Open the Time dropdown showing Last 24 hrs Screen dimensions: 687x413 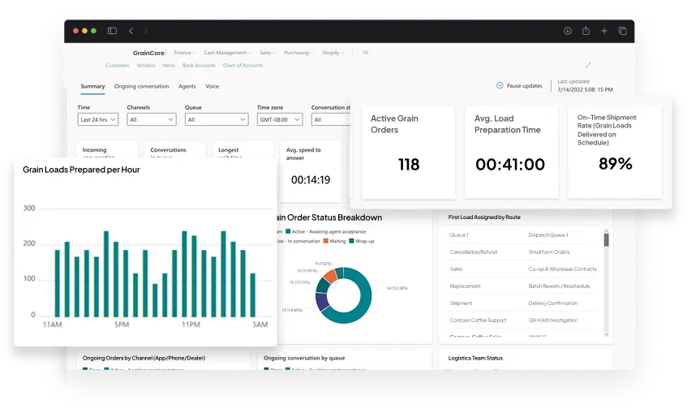point(98,119)
